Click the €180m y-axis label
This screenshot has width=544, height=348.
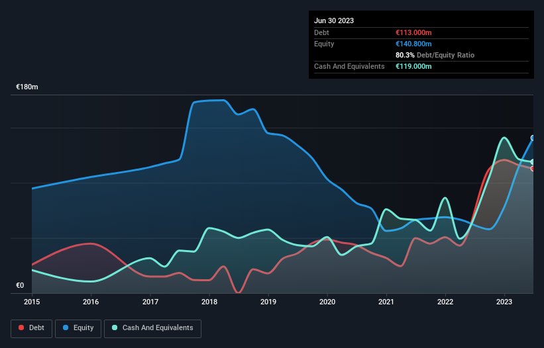(27, 87)
